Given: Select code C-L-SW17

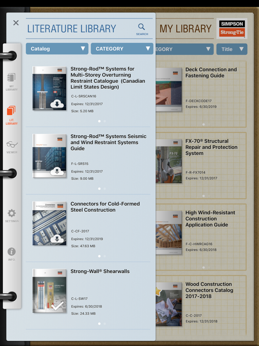Looking at the screenshot, I should pyautogui.click(x=79, y=299).
